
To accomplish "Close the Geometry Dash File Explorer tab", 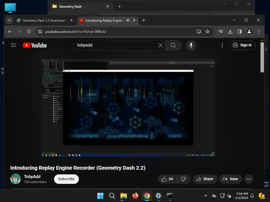I will 108,6.
